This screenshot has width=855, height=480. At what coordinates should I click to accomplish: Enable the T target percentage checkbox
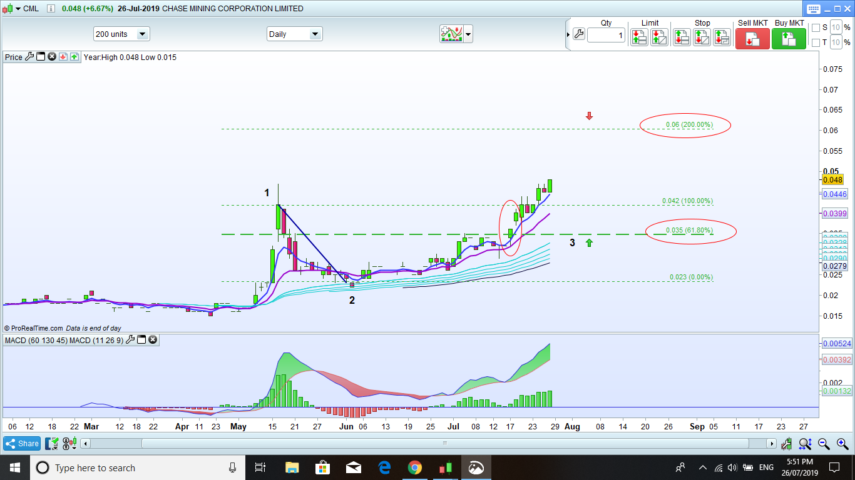816,42
